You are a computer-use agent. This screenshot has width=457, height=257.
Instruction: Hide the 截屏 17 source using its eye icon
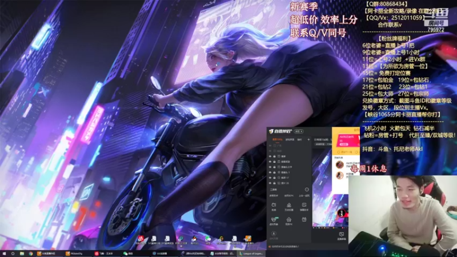(270, 178)
